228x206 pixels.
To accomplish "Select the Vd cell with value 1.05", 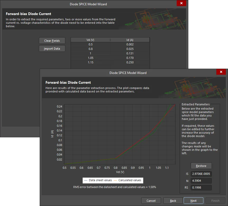I will pos(90,58).
